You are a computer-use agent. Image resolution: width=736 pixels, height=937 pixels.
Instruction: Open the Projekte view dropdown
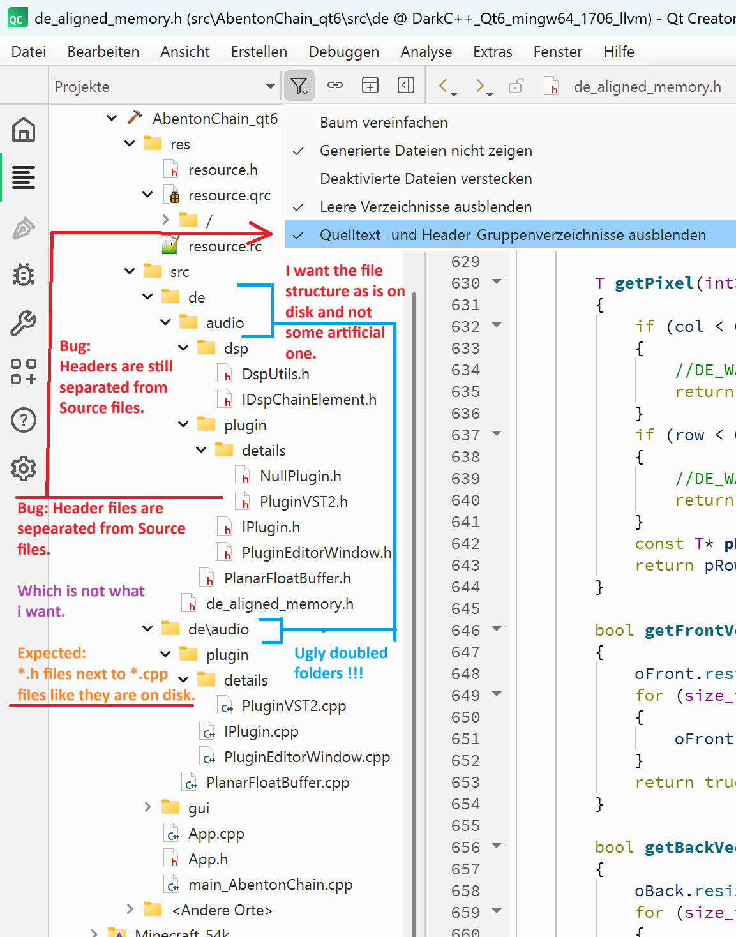pyautogui.click(x=270, y=86)
